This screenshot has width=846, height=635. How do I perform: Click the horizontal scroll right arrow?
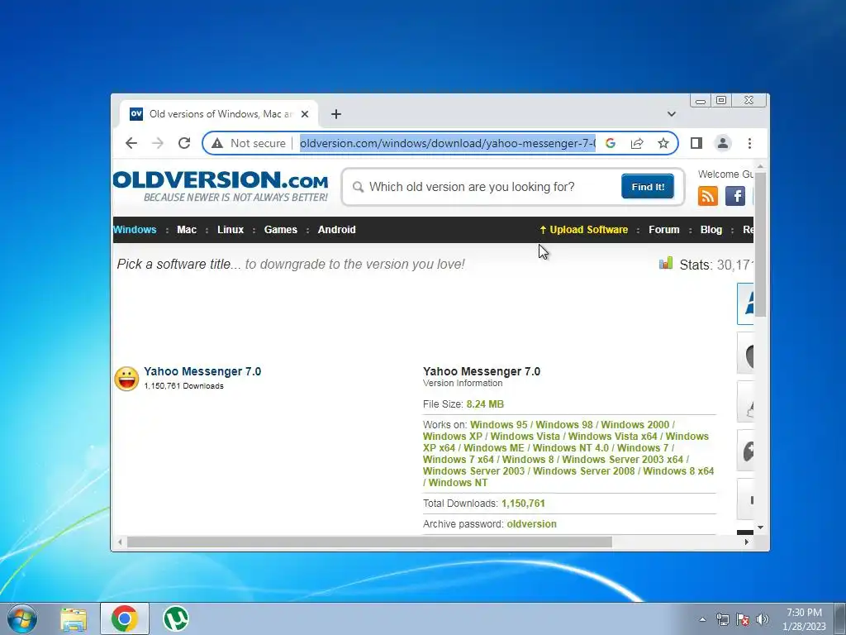pos(747,542)
